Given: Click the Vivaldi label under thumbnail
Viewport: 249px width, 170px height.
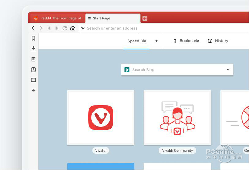Looking at the screenshot, I should [x=101, y=151].
